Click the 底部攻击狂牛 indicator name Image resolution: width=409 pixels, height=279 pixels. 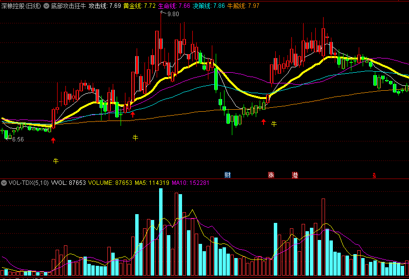68,6
